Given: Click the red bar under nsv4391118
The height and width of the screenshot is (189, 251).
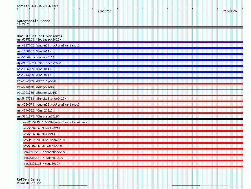Looking at the screenshot, I should click(134, 166).
